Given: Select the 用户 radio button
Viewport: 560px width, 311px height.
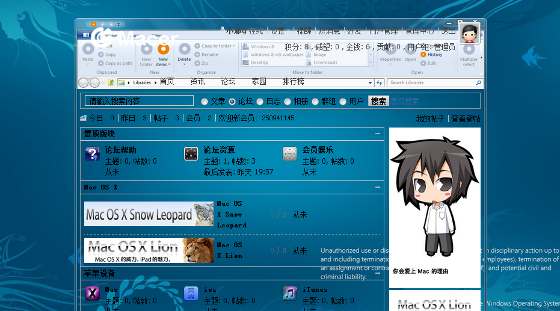Looking at the screenshot, I should 343,102.
